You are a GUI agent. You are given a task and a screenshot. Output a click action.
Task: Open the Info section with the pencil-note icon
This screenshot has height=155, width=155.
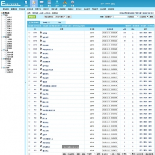coord(34,4)
